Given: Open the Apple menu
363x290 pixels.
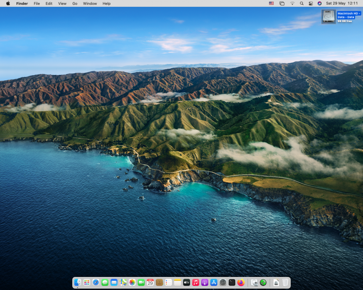Looking at the screenshot, I should click(8, 4).
